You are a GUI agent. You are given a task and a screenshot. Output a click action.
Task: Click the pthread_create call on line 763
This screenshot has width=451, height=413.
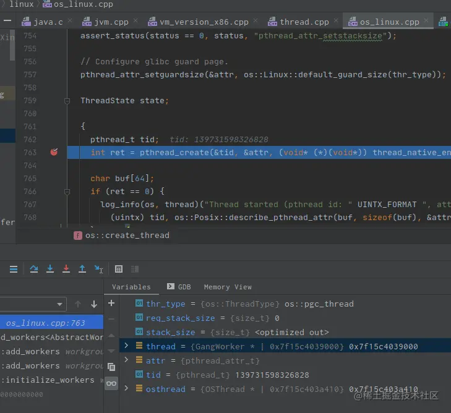click(174, 152)
